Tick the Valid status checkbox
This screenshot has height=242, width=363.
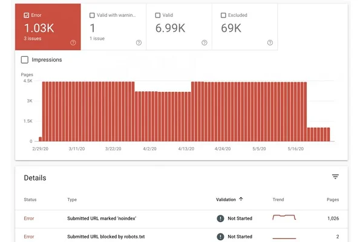click(x=158, y=15)
